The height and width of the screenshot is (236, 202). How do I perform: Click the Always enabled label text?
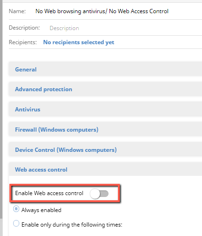pyautogui.click(x=41, y=210)
